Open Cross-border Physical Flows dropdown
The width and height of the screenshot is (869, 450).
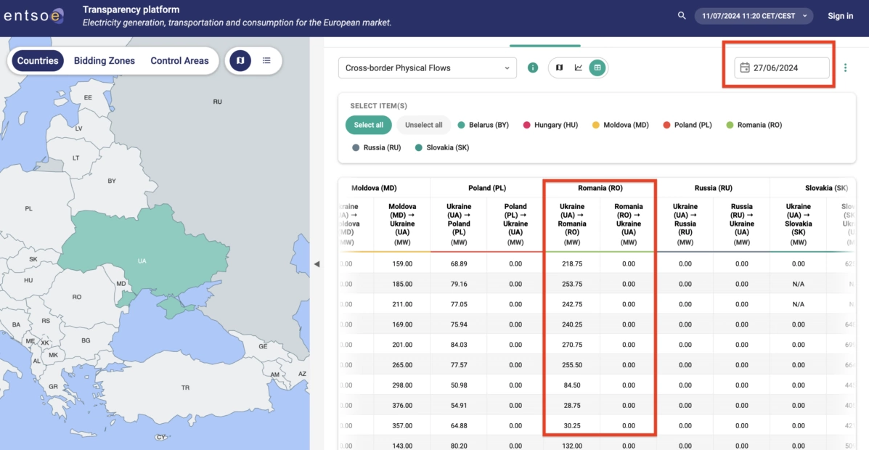428,67
